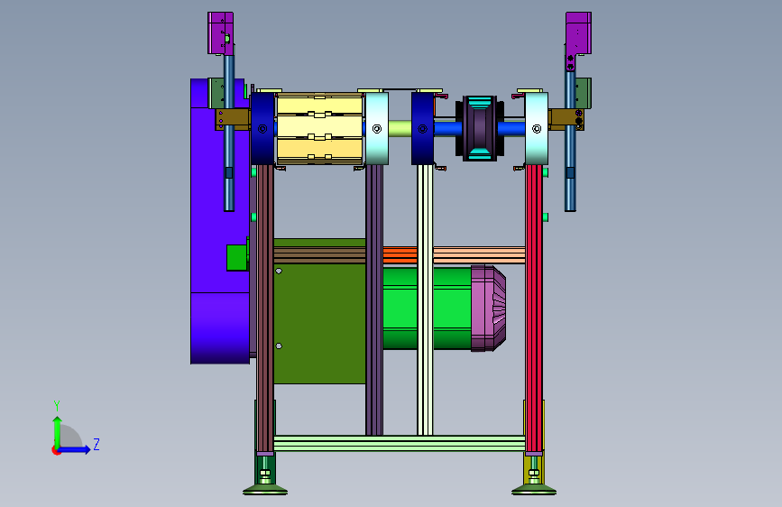Select the cream-white vertical frame column
The height and width of the screenshot is (507, 782).
[x=425, y=300]
